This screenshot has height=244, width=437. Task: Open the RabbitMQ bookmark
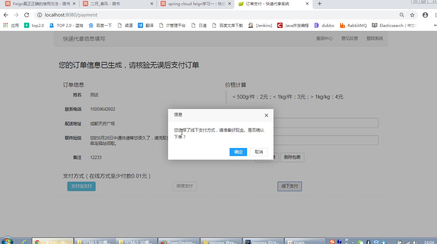coord(353,25)
